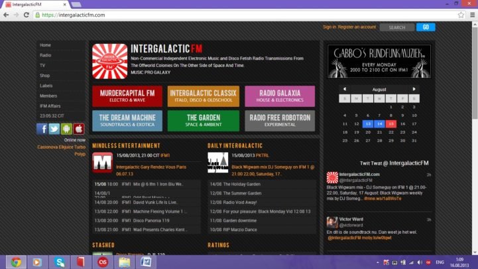Click the browser back arrow

[6, 15]
